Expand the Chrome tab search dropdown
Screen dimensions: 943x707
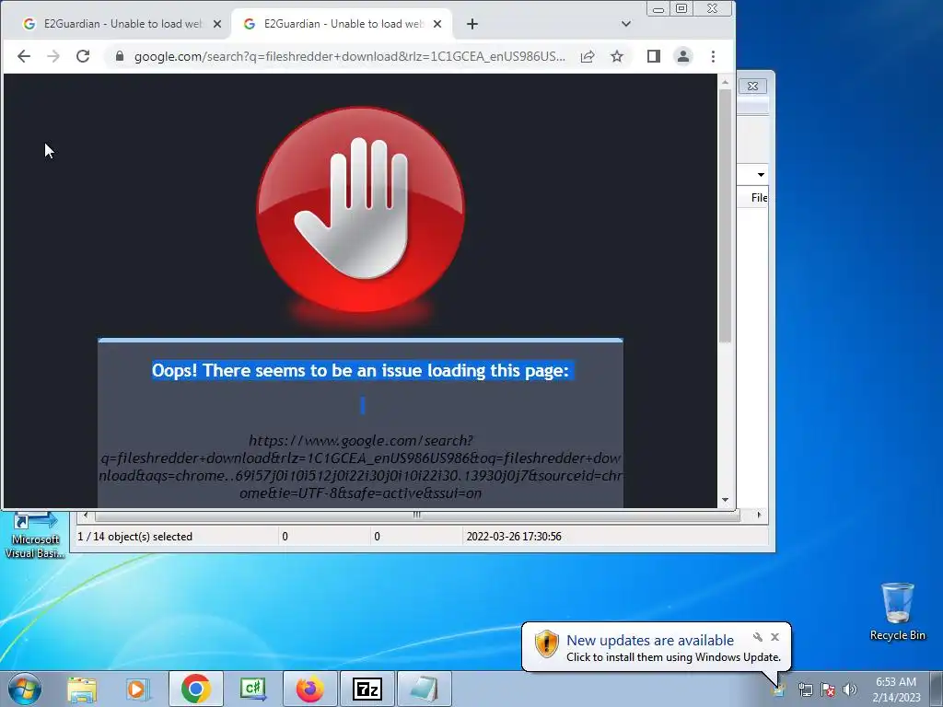pyautogui.click(x=626, y=24)
